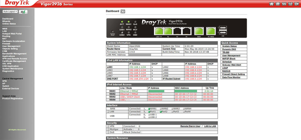Click the icon beside the Dashboard title
301x140 pixels.
coord(123,11)
